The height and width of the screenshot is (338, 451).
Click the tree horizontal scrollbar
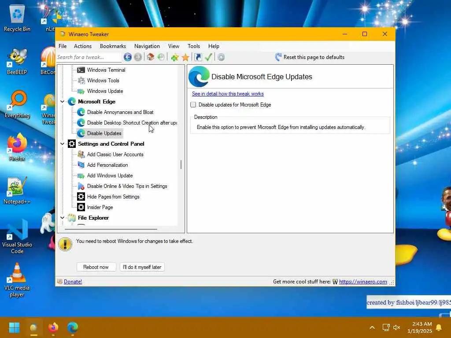[111, 229]
